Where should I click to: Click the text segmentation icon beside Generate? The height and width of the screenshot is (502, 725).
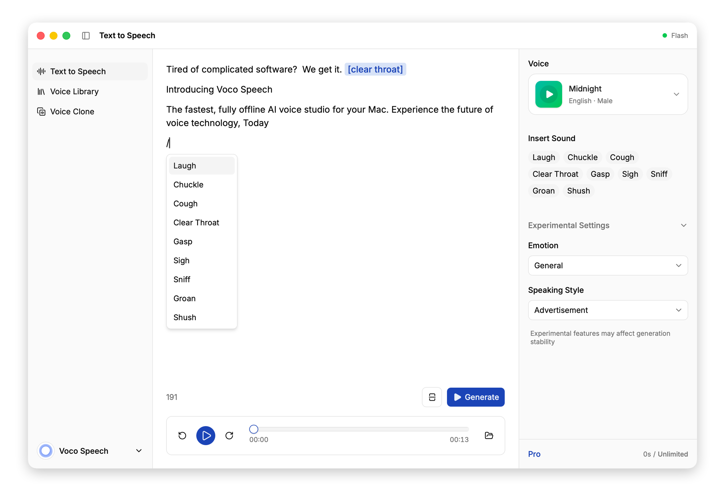tap(431, 397)
